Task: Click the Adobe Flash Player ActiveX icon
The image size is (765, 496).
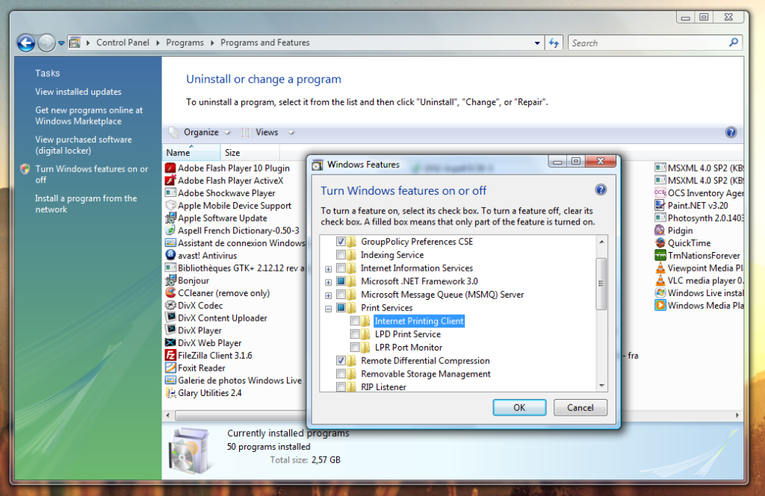Action: click(170, 180)
